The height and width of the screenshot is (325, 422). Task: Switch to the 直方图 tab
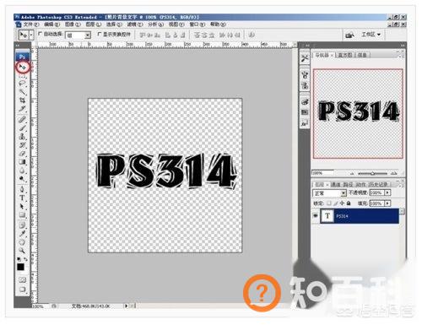(x=345, y=55)
